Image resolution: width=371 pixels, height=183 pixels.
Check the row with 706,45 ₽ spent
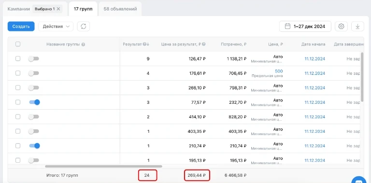coord(18,73)
